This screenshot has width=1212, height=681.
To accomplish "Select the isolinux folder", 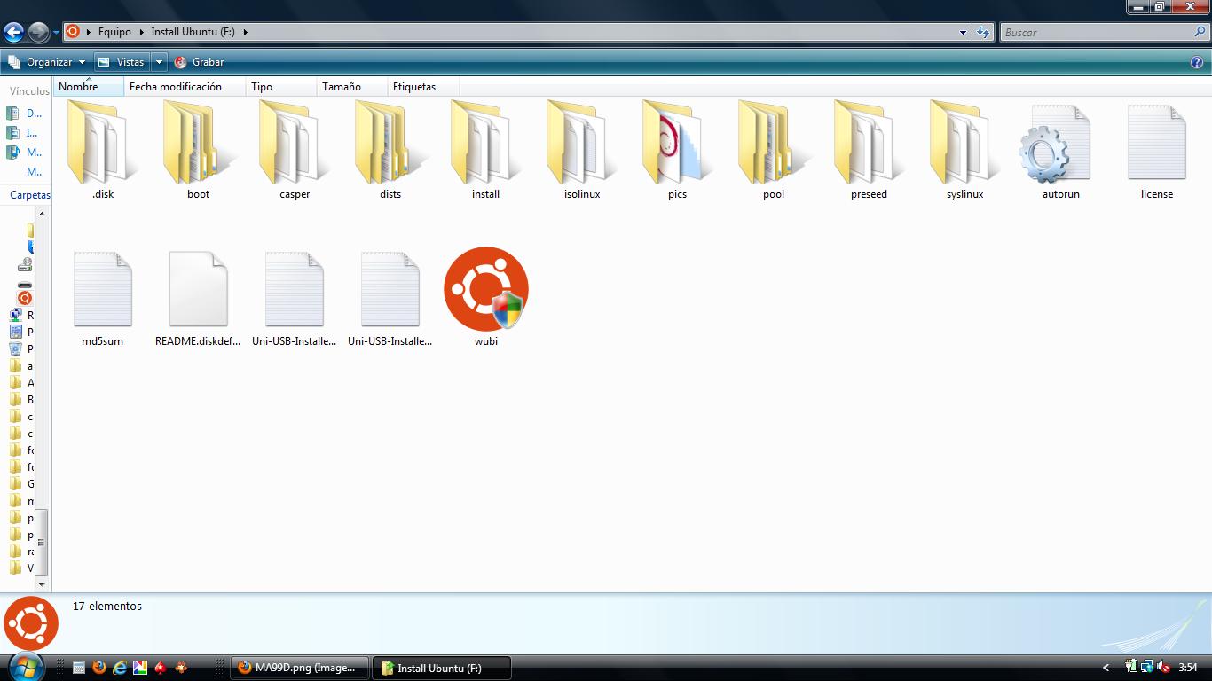I will coord(582,150).
